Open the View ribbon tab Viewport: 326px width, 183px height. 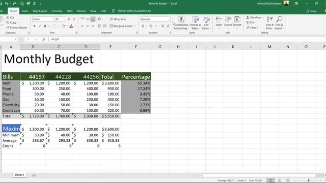(93, 11)
